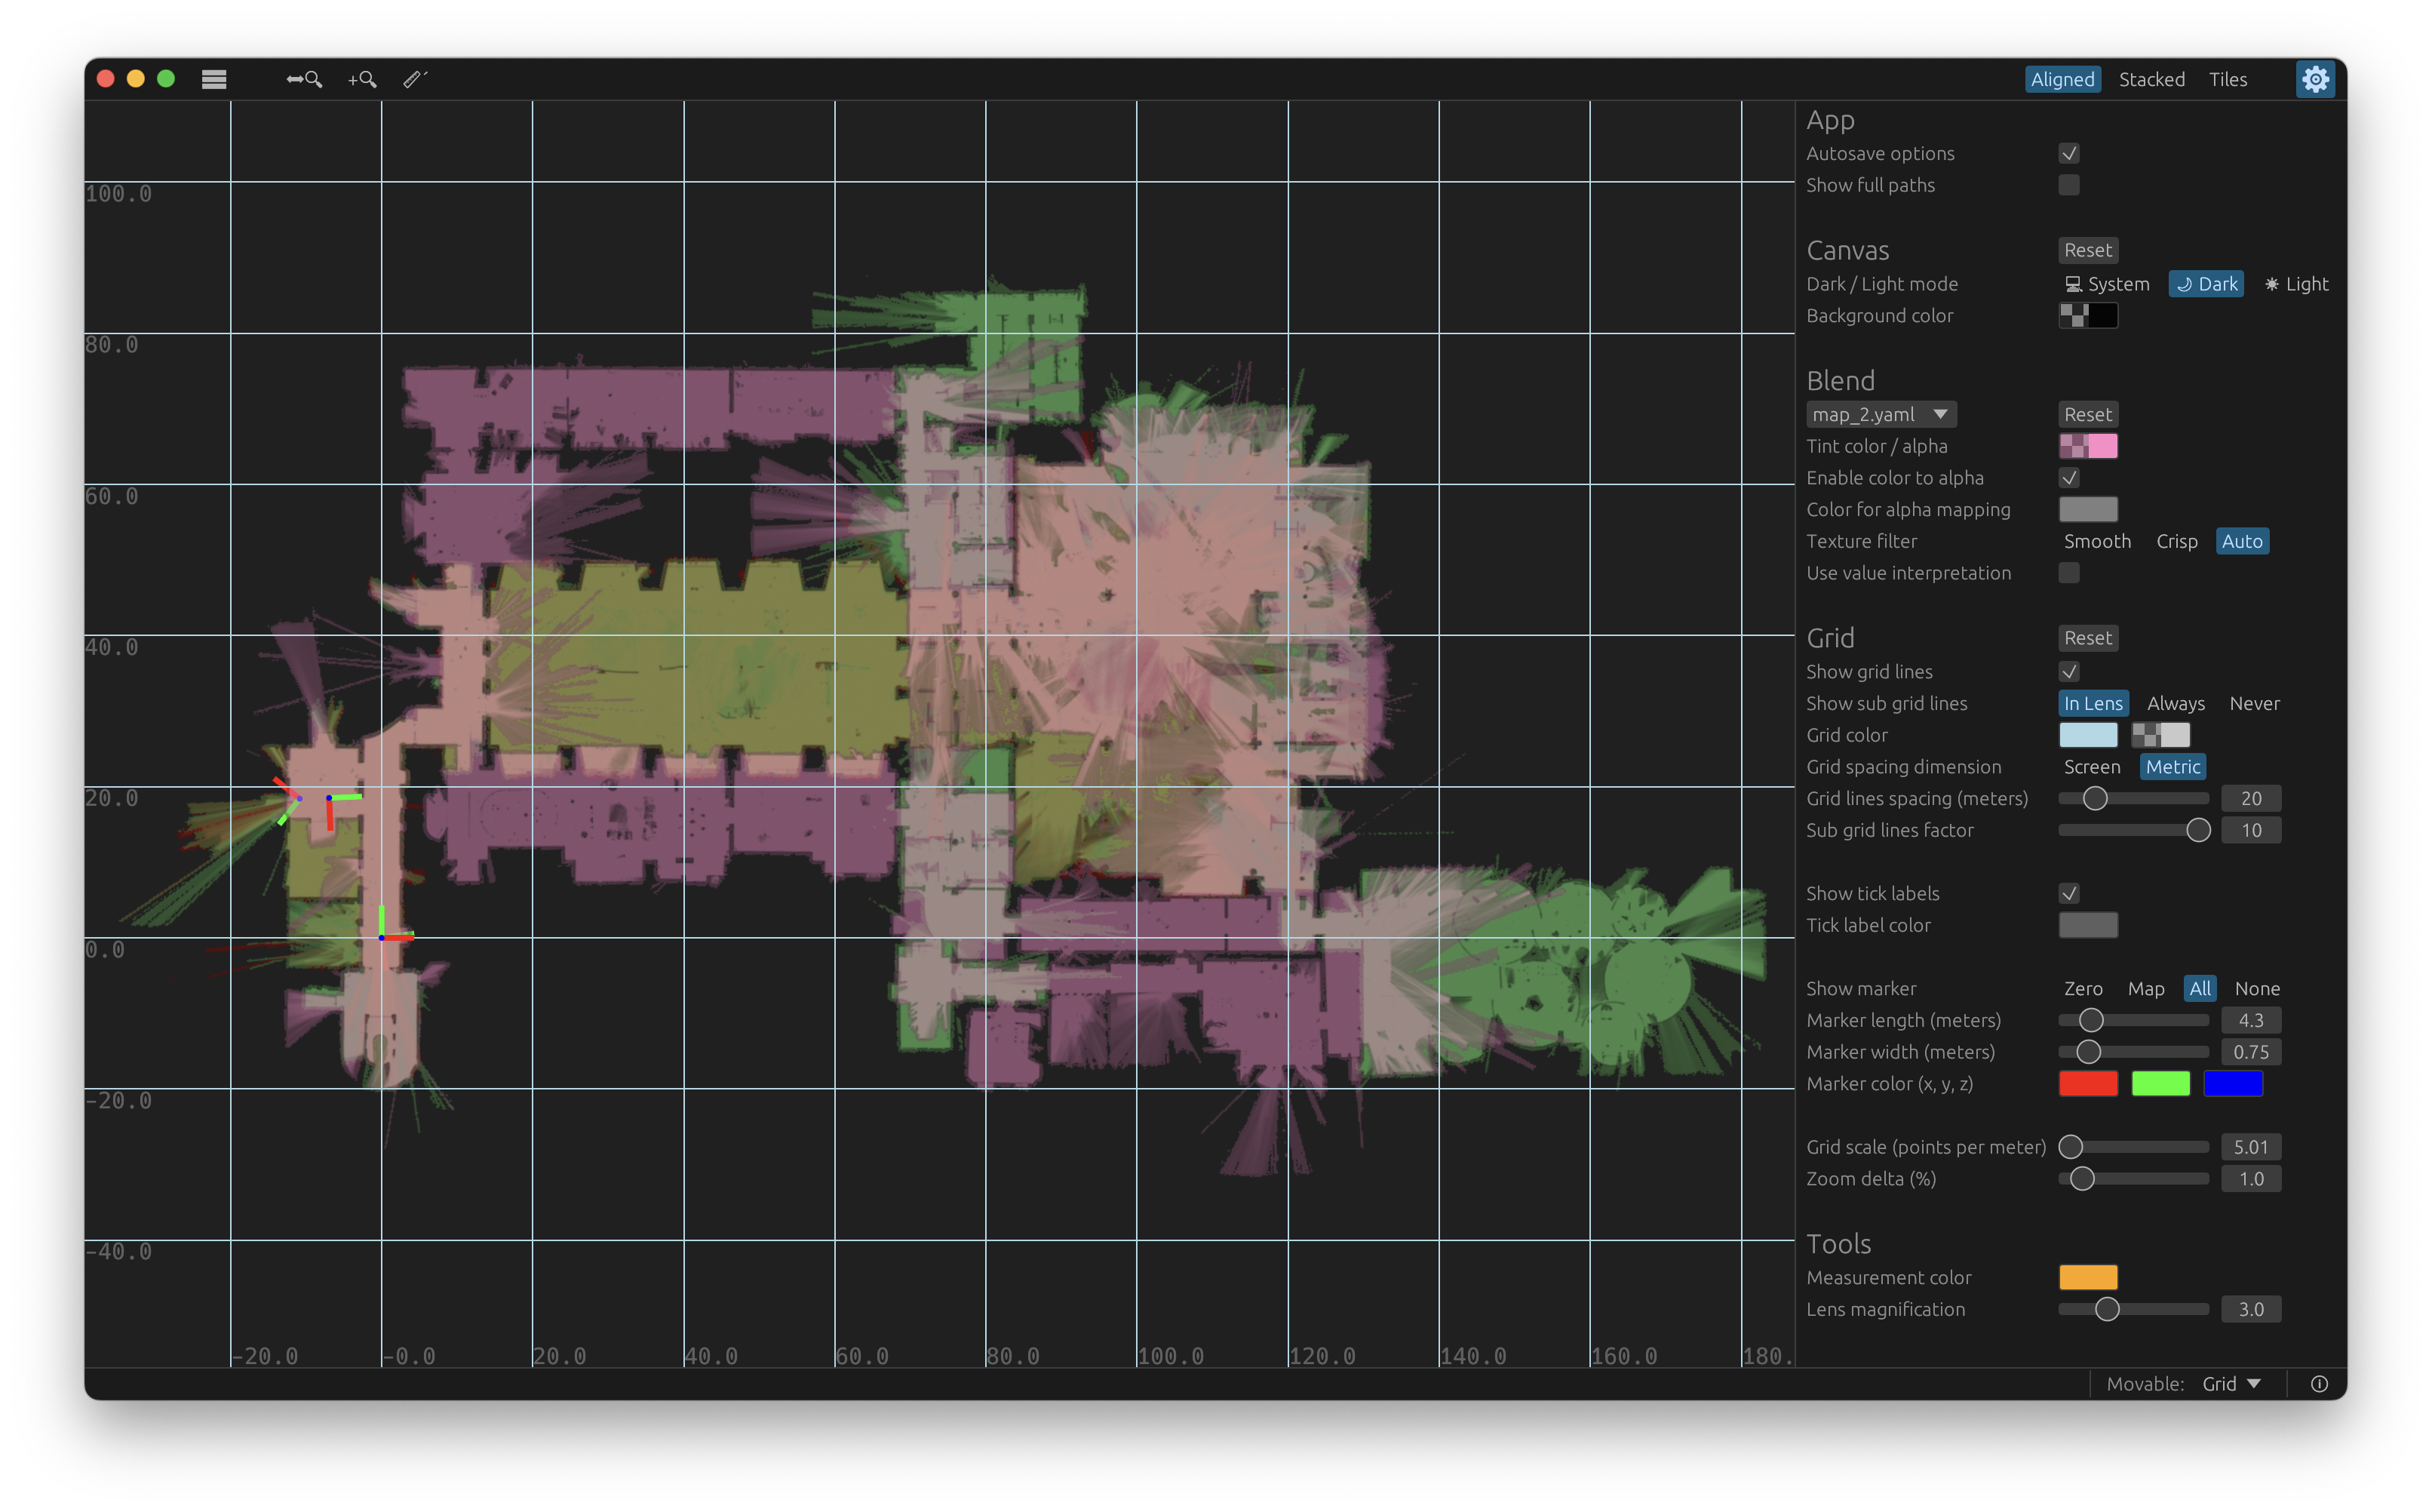Click the Lens magnification value field
The height and width of the screenshot is (1512, 2432).
(x=2250, y=1309)
